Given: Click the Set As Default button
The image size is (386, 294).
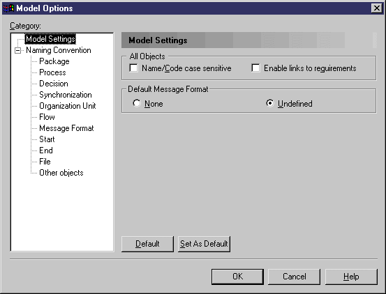Looking at the screenshot, I should tap(204, 244).
